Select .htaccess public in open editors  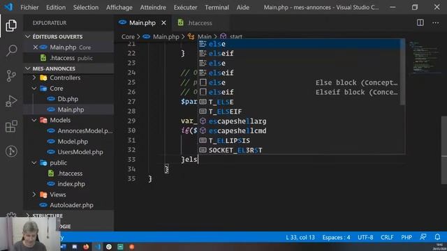[68, 58]
